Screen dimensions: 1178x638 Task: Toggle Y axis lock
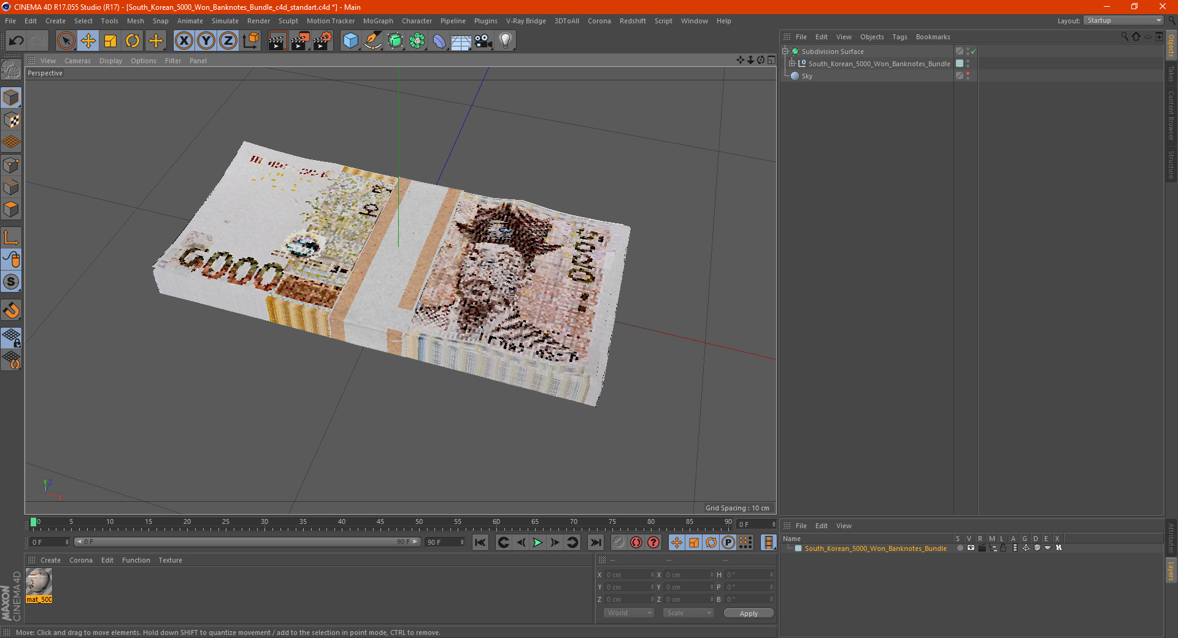pyautogui.click(x=206, y=41)
